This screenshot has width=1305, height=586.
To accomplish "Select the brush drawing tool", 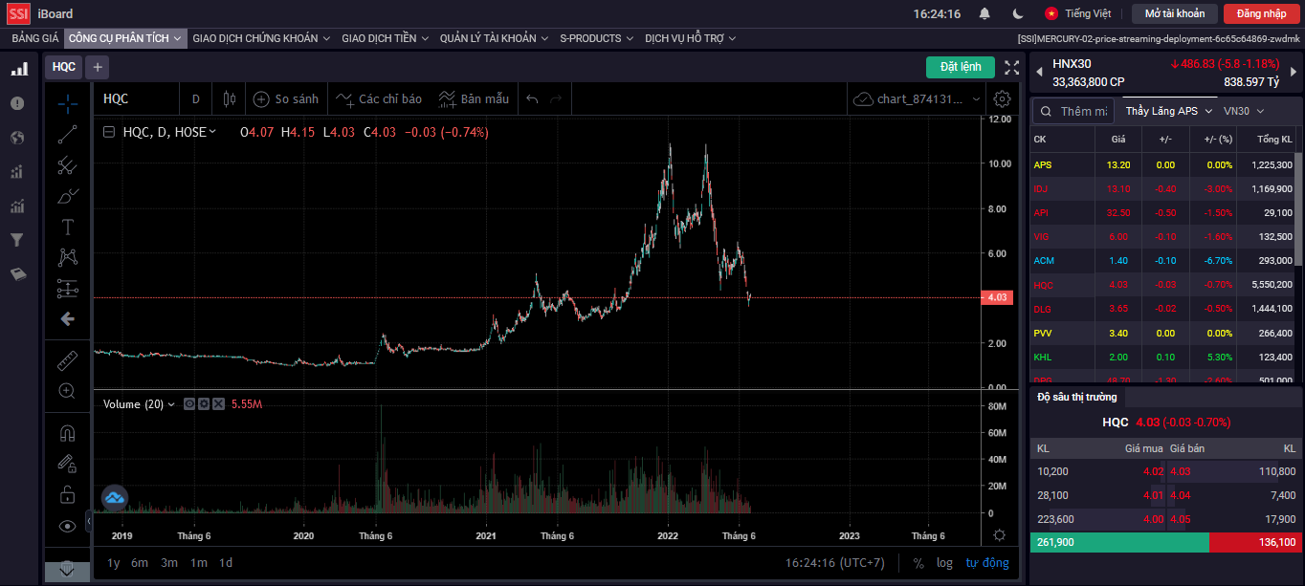I will click(x=67, y=196).
